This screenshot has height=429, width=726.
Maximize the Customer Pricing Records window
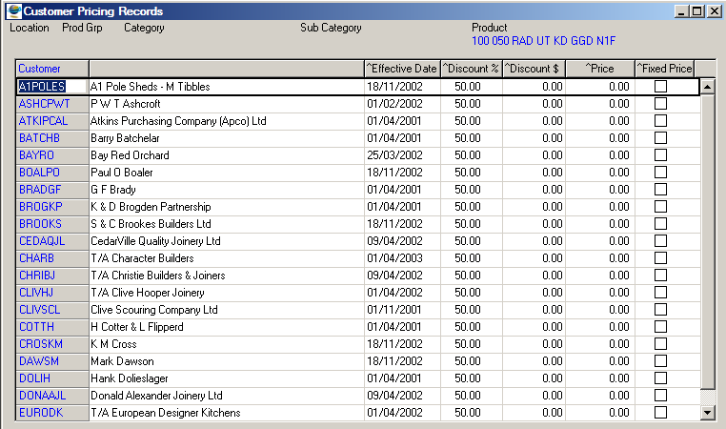[x=696, y=11]
